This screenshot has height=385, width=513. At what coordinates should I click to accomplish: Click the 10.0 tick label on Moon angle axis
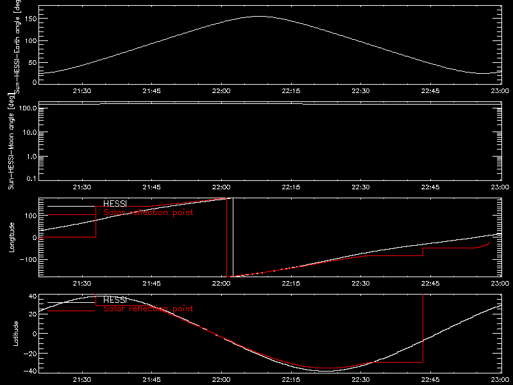tap(29, 133)
